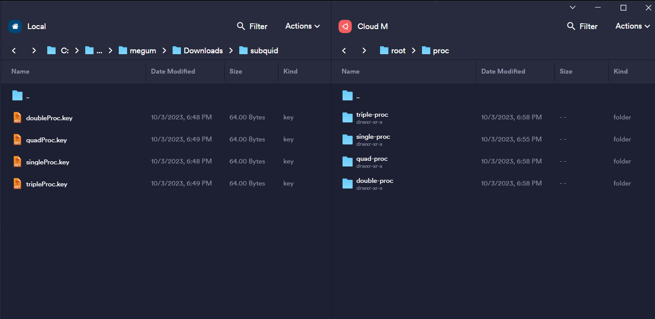This screenshot has width=655, height=319.
Task: Navigate to Downloads in the breadcrumb
Action: coord(203,51)
